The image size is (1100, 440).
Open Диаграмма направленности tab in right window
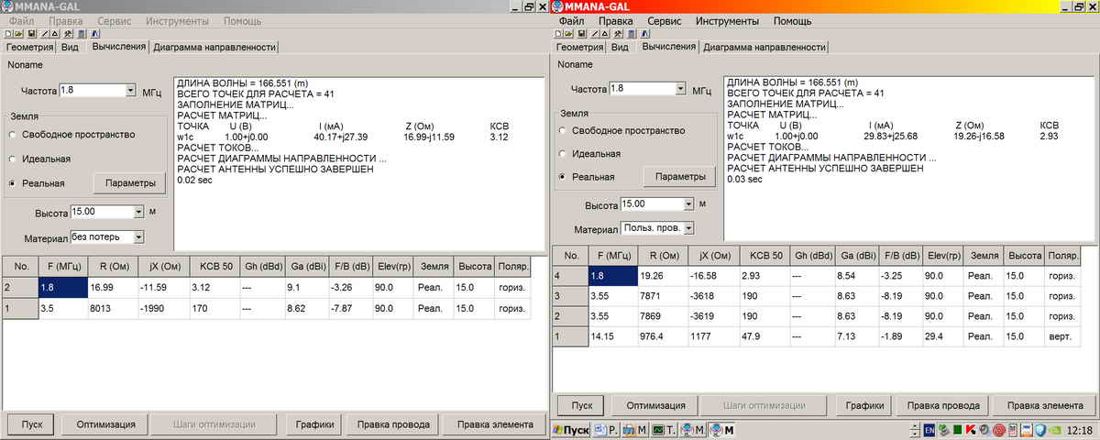[x=764, y=47]
